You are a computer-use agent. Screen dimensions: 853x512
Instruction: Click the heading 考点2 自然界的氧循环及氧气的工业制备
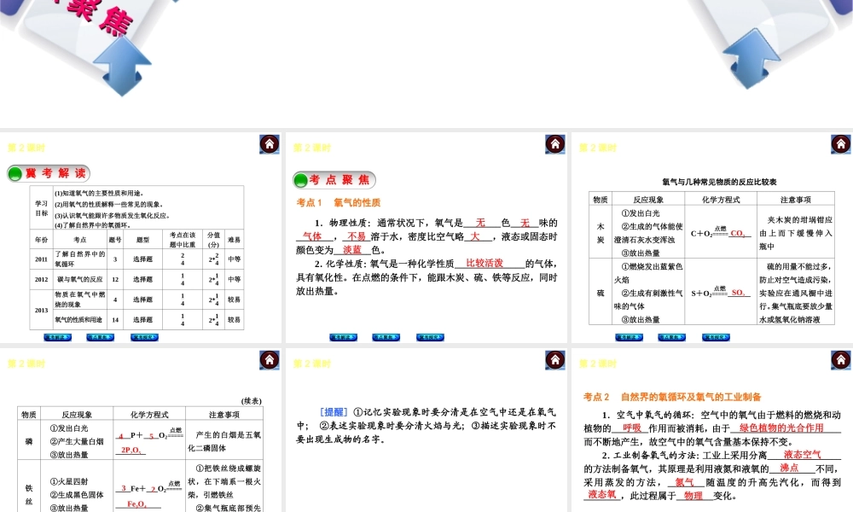coord(672,397)
